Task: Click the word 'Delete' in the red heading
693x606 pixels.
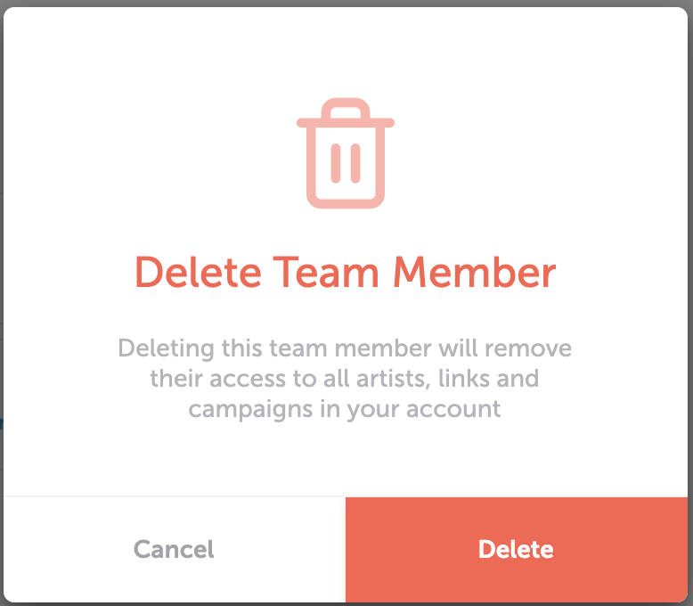Action: [x=198, y=273]
